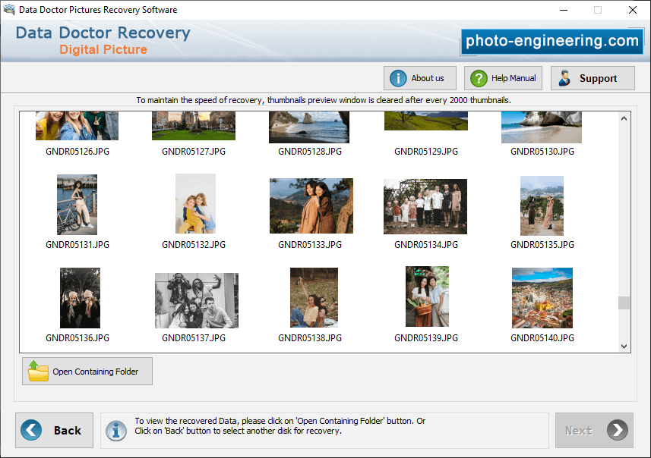The height and width of the screenshot is (458, 651).
Task: Select thumbnail GNDR05136.JPG
Action: tap(80, 298)
